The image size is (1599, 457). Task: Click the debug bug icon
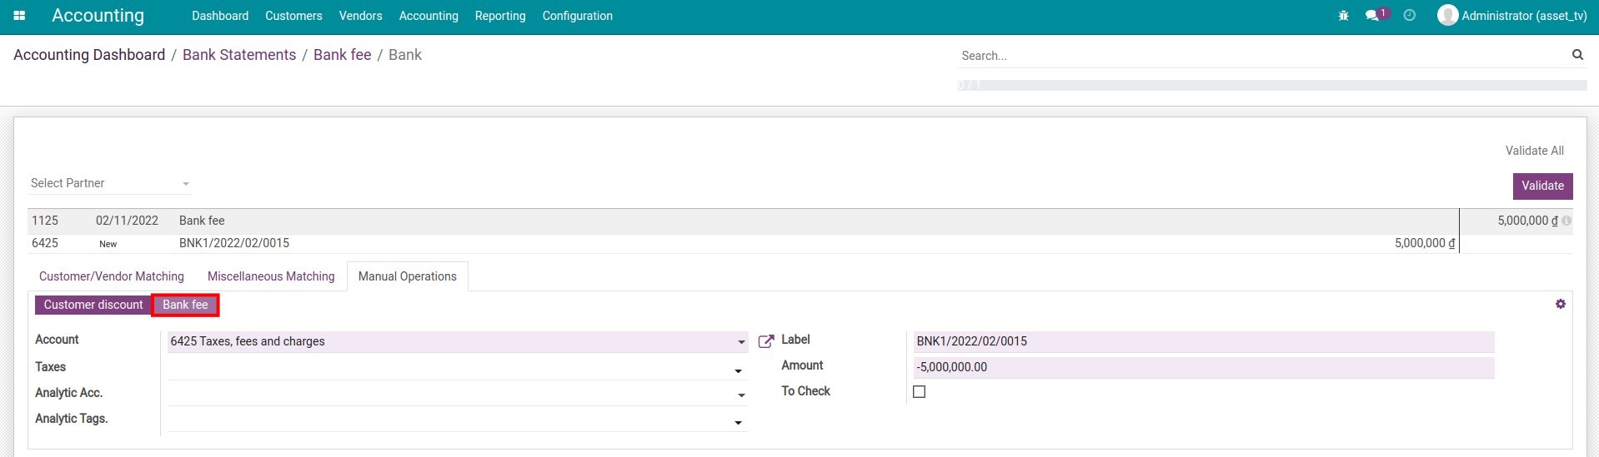click(1343, 16)
